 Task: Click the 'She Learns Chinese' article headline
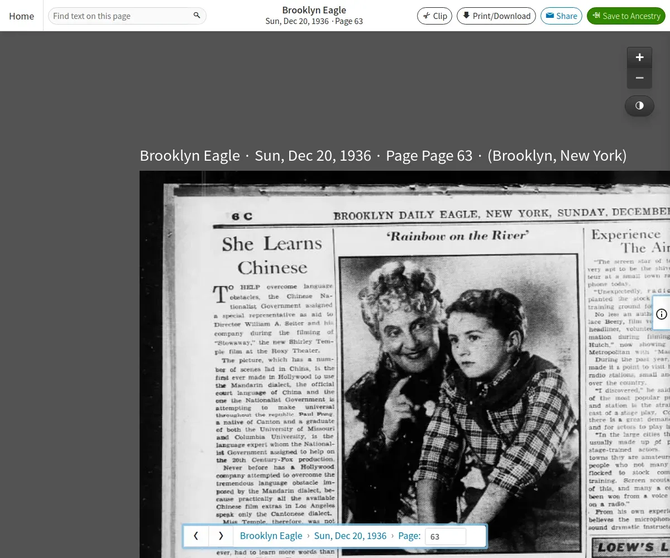272,256
